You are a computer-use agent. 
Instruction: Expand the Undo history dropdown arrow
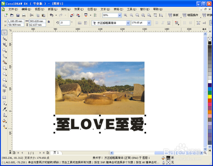[56, 15]
